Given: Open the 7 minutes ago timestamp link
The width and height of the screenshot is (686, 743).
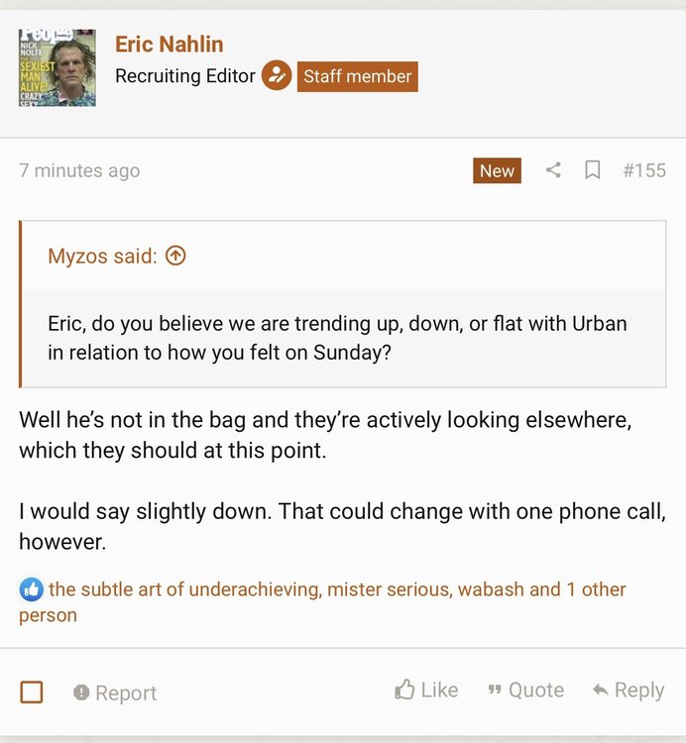Looking at the screenshot, I should [79, 170].
